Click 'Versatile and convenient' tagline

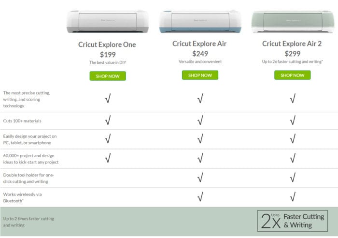coord(200,61)
